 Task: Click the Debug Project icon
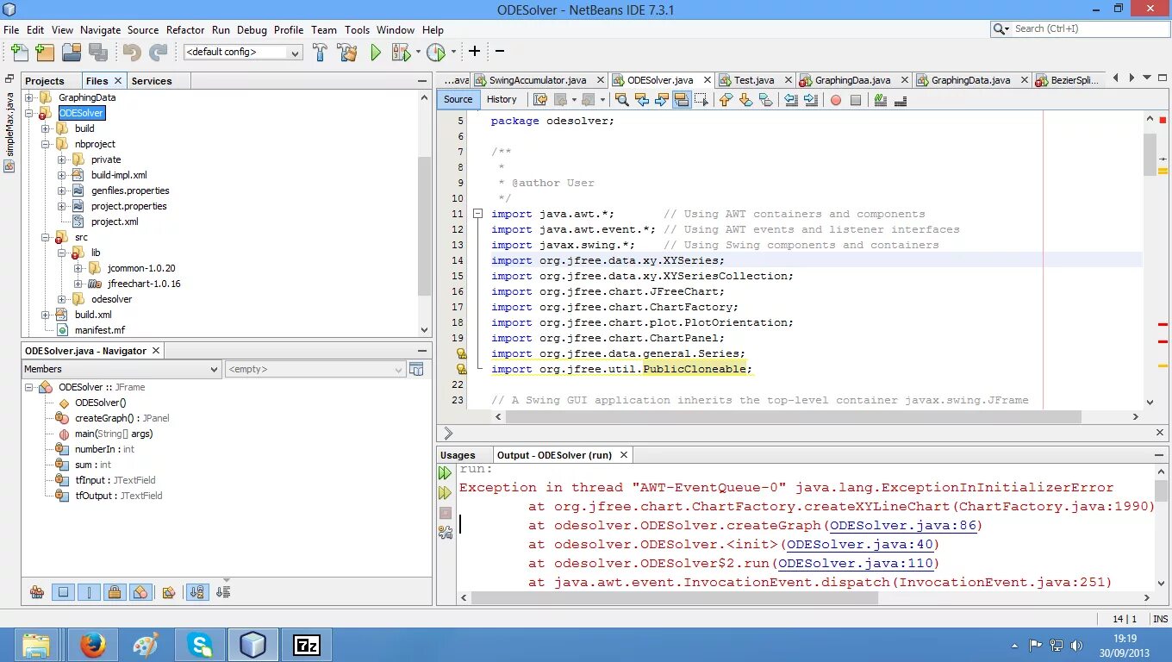[401, 53]
